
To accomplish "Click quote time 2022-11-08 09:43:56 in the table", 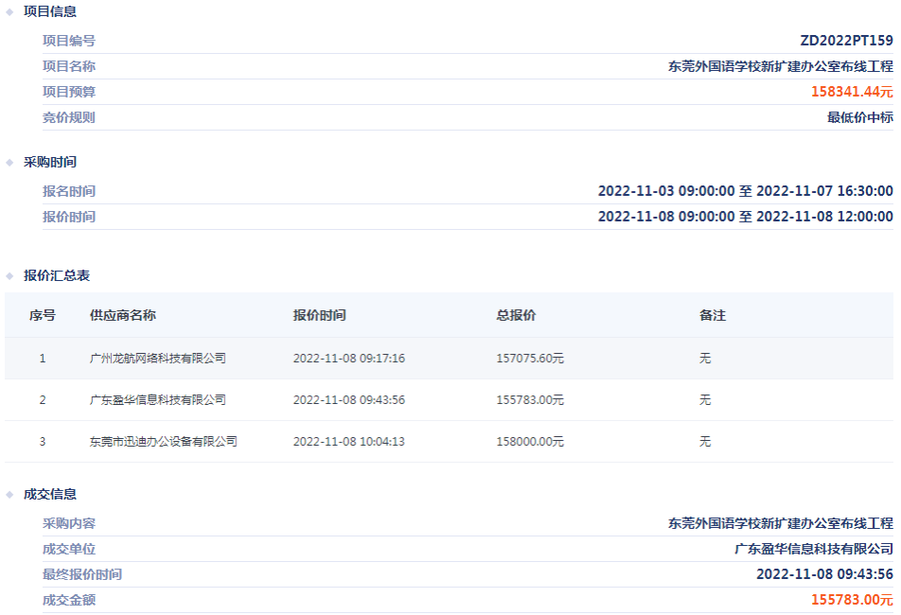I will [349, 399].
